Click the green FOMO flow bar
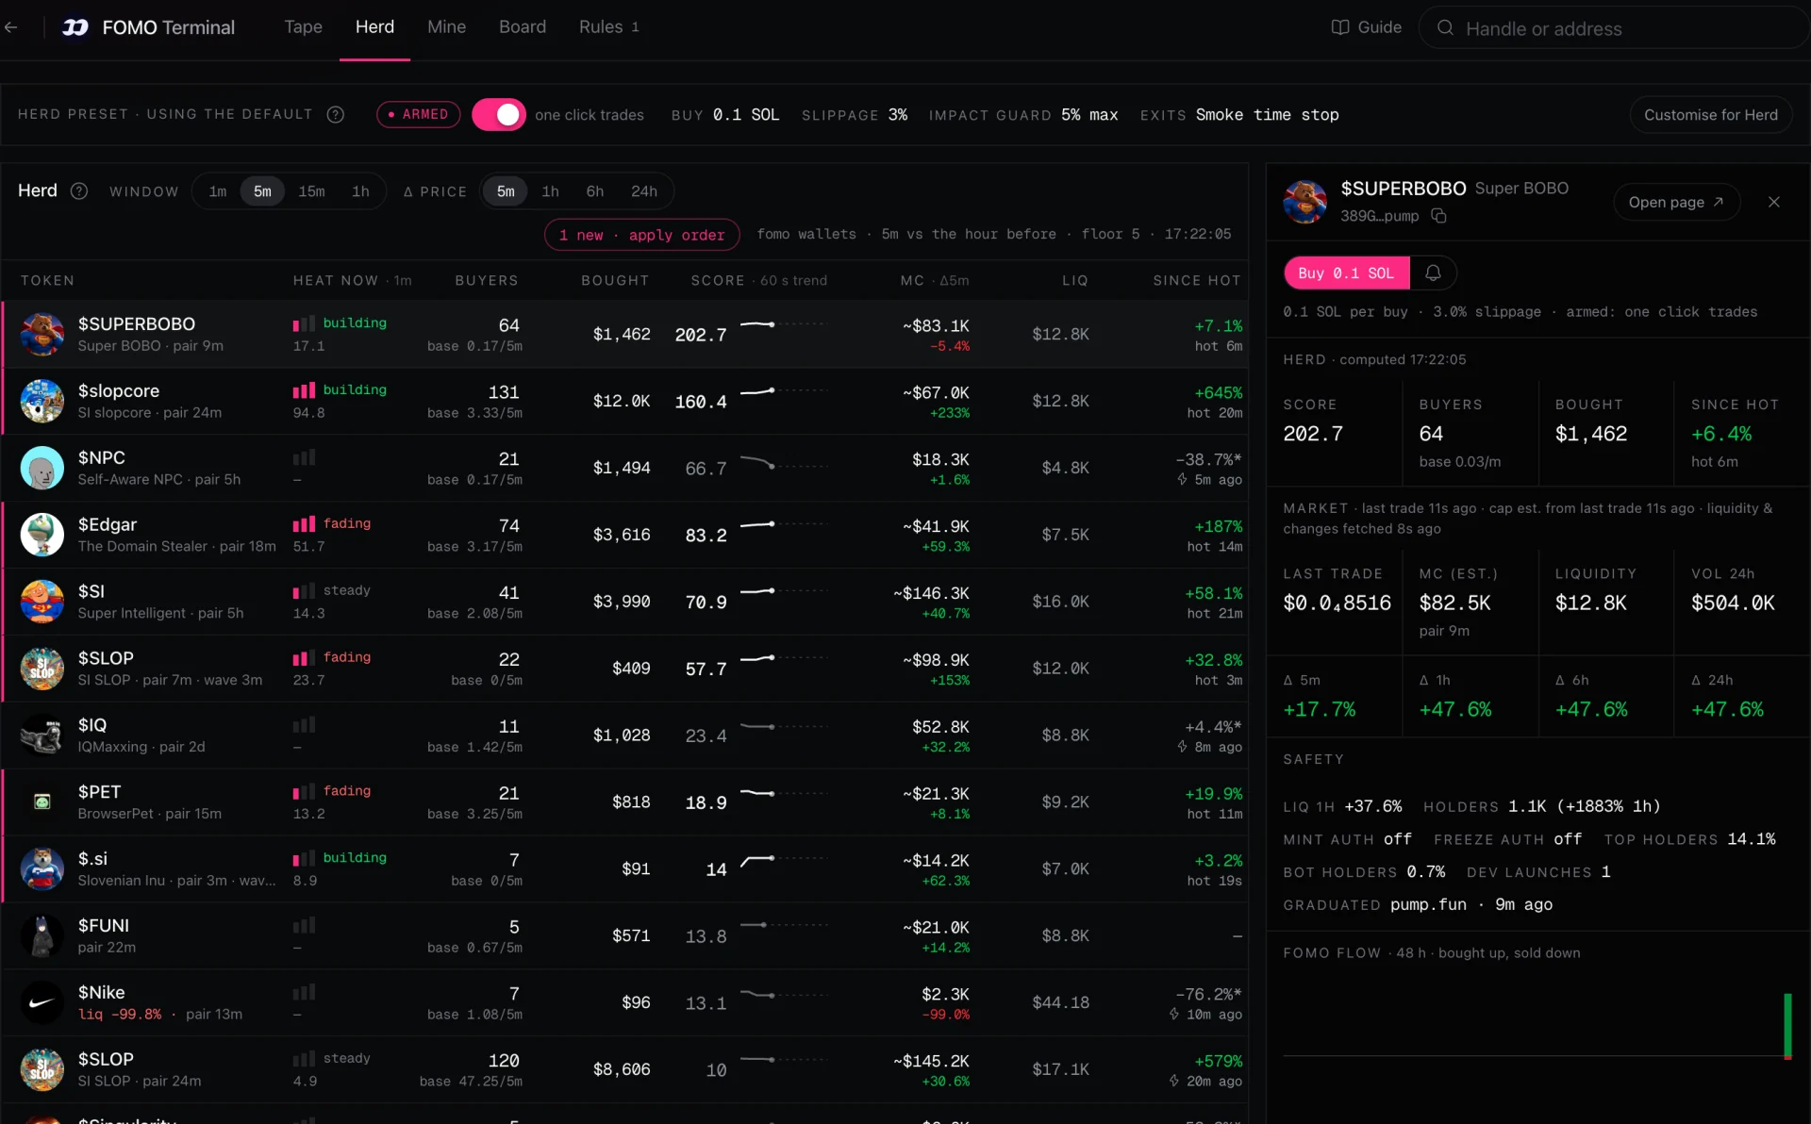The width and height of the screenshot is (1811, 1124). tap(1787, 1025)
